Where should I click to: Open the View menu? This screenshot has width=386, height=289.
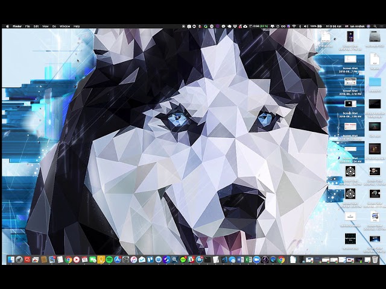[45, 26]
